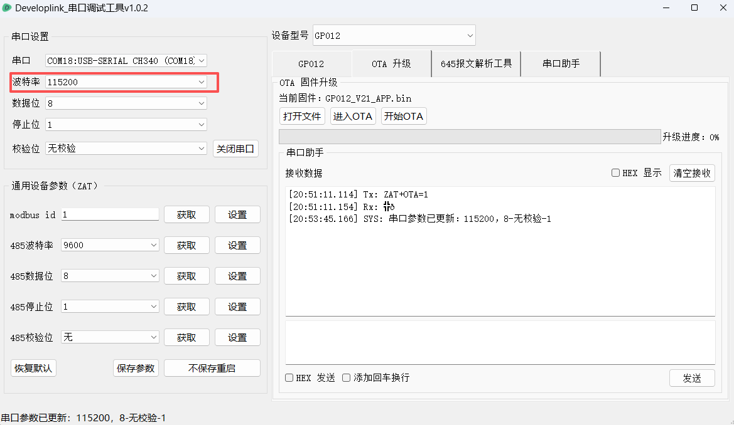Click 获取 for 485数据位
The width and height of the screenshot is (734, 425).
tap(186, 276)
